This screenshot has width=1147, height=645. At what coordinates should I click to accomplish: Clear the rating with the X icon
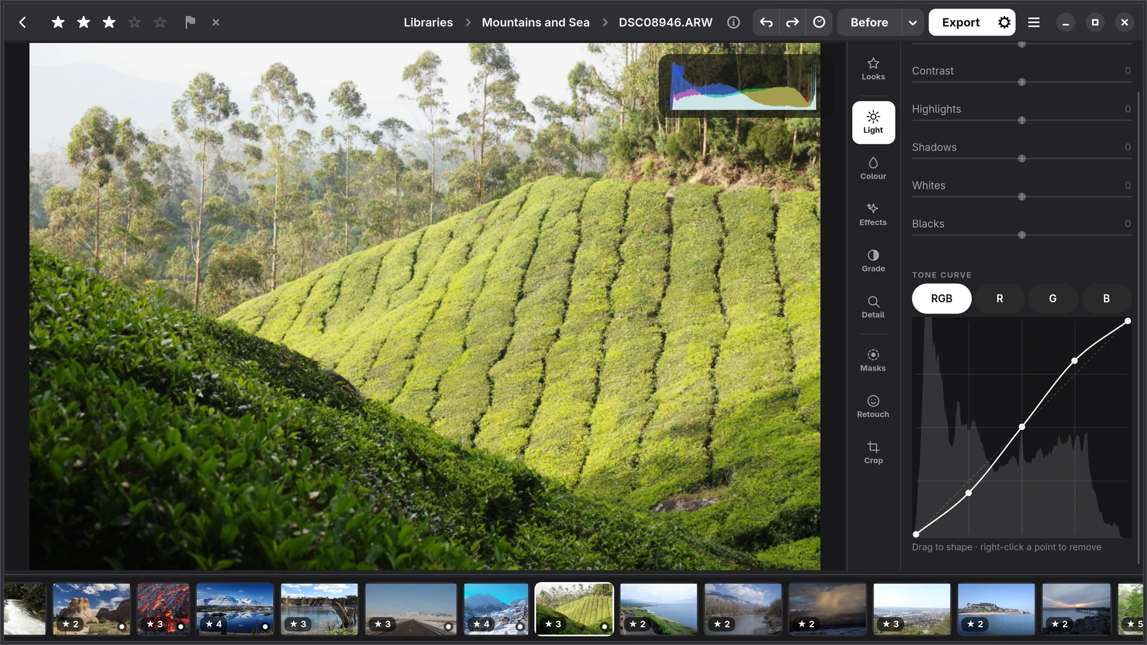[216, 22]
